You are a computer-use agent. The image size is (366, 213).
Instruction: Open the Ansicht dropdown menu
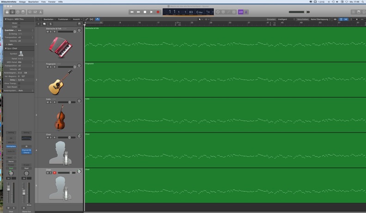[77, 19]
